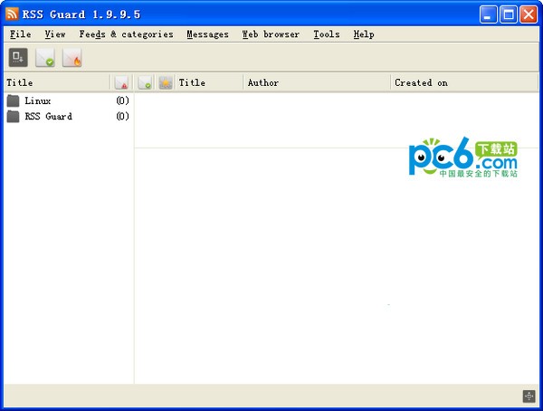Sort feeds by Title column header

coord(58,82)
